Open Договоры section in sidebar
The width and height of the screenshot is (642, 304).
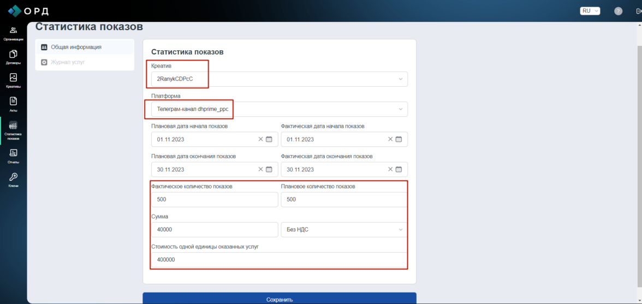point(13,57)
